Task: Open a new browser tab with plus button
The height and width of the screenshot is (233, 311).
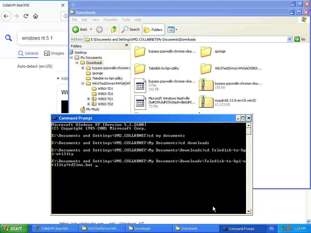Action: (73, 5)
